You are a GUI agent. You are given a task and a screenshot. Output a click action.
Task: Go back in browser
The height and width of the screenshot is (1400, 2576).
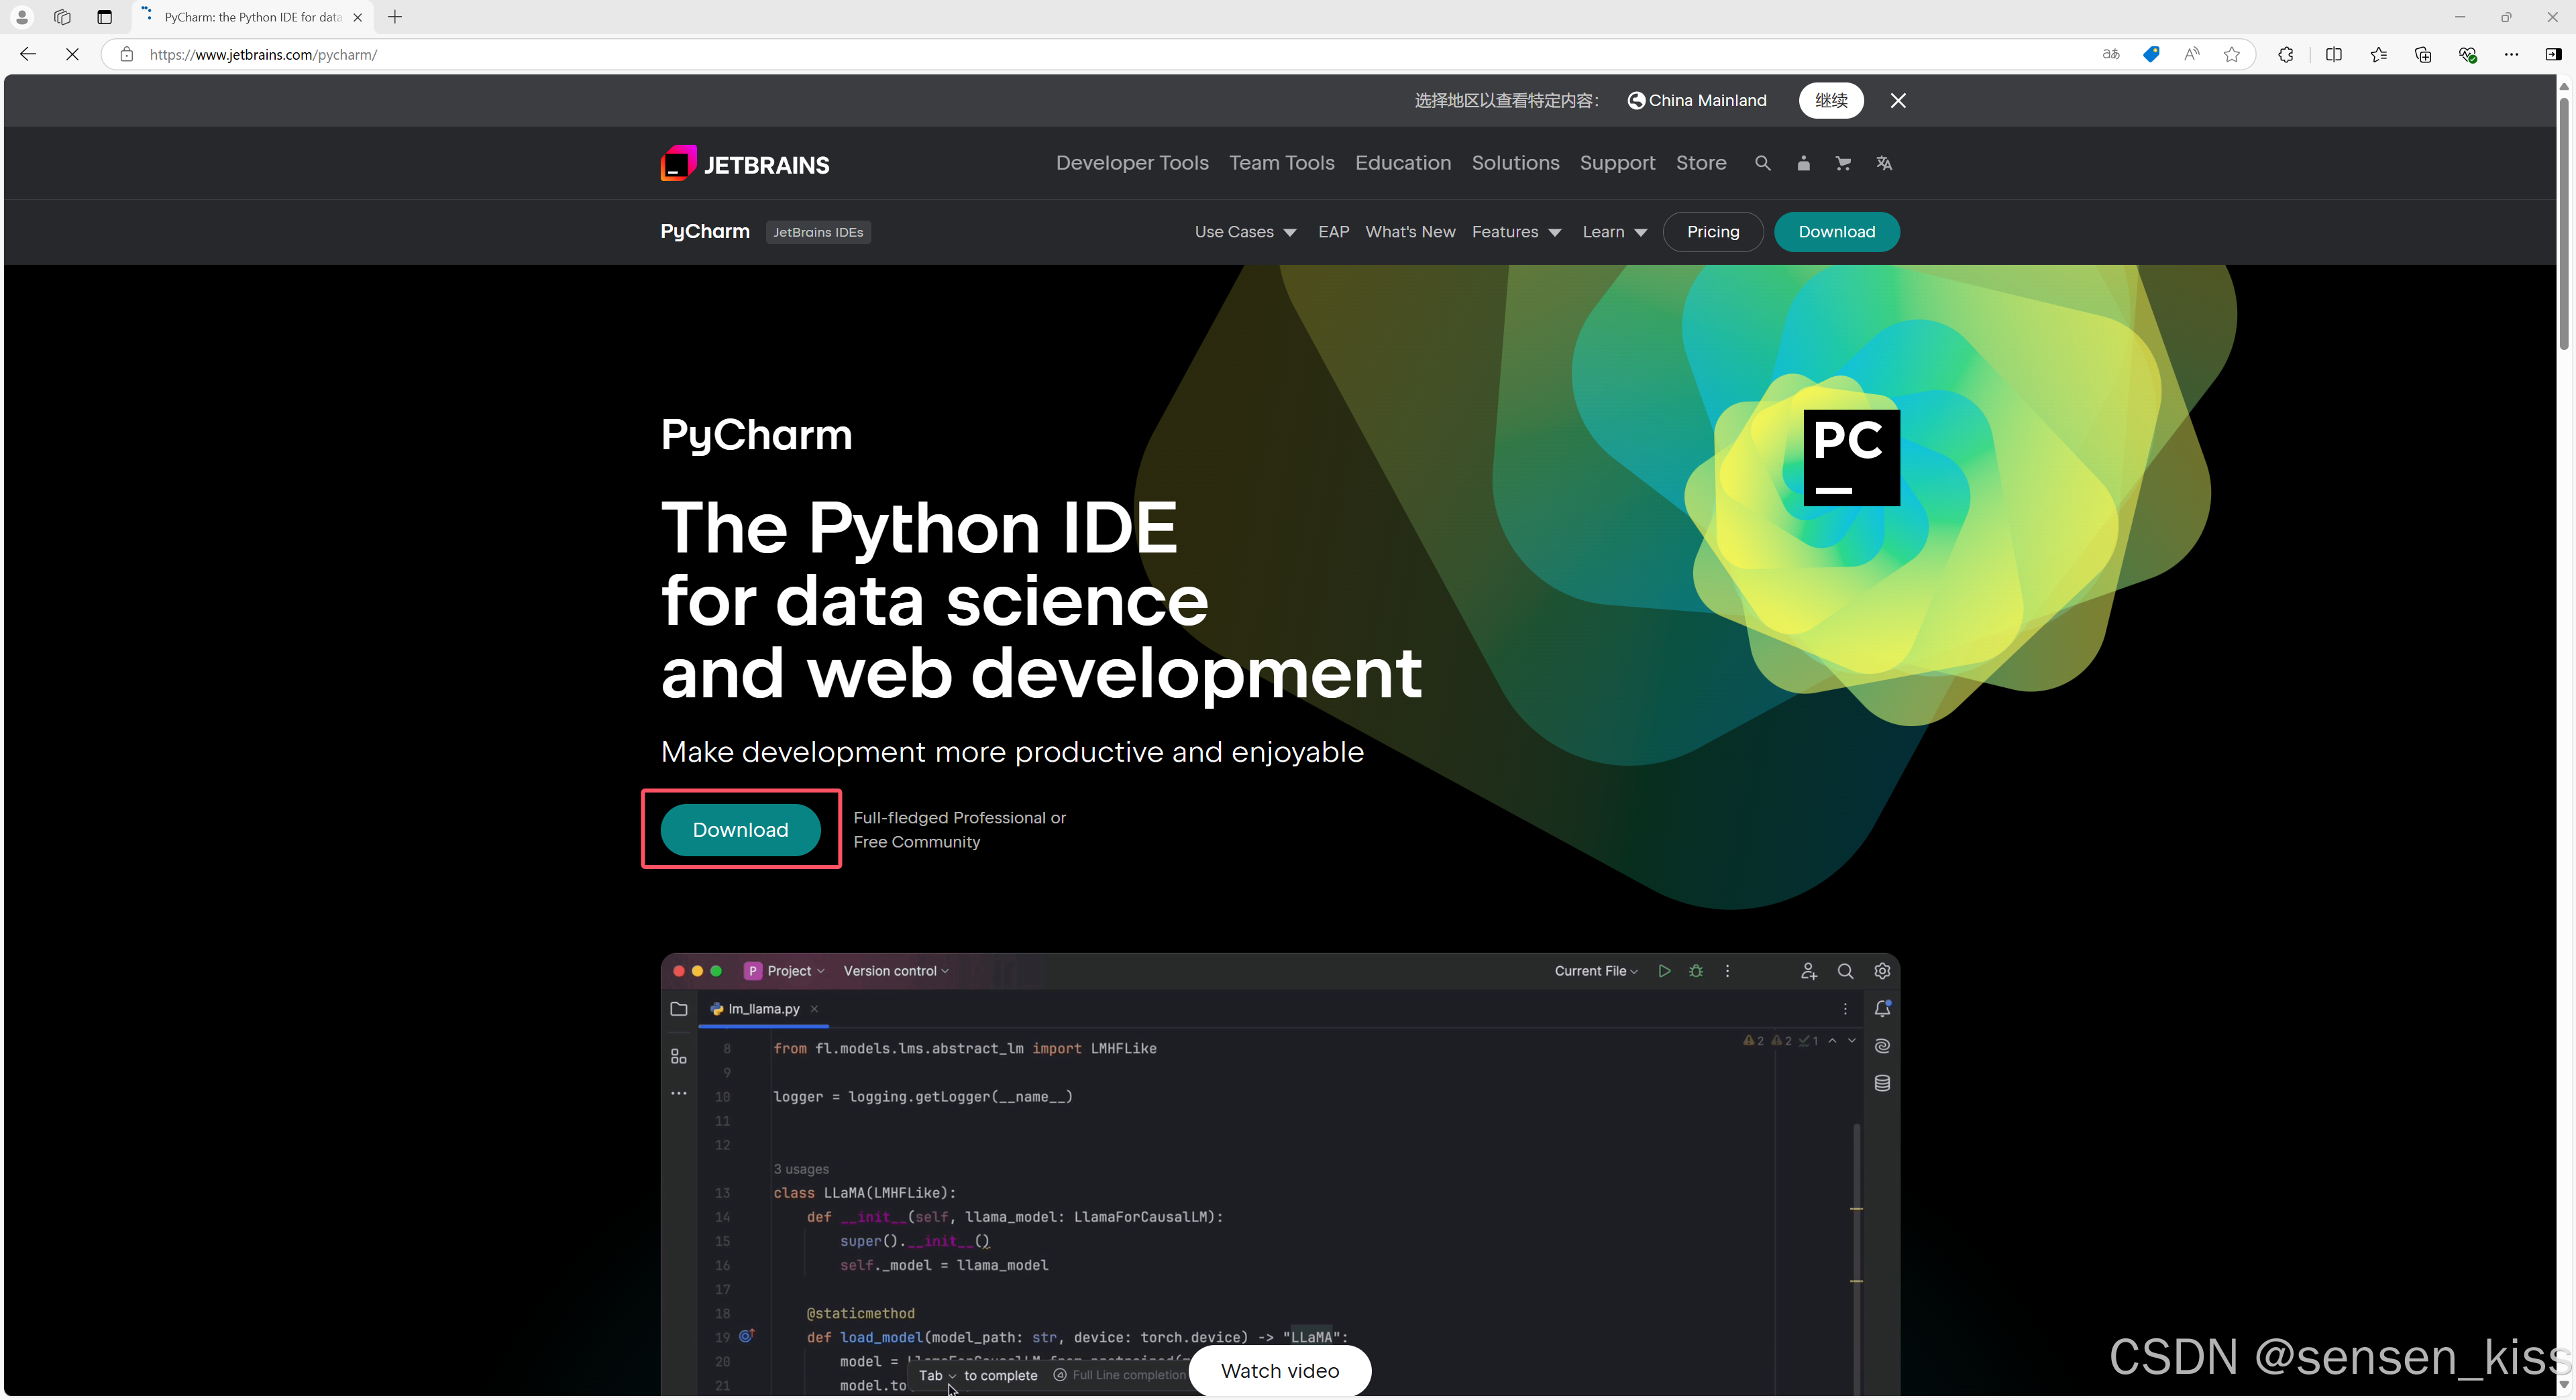click(28, 54)
